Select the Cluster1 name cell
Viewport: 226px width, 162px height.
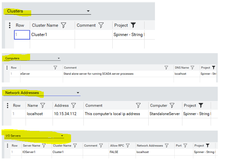[x=52, y=35]
